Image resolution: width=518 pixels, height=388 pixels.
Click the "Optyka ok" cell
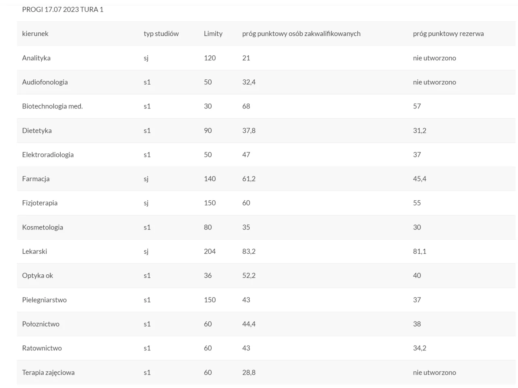pyautogui.click(x=38, y=276)
